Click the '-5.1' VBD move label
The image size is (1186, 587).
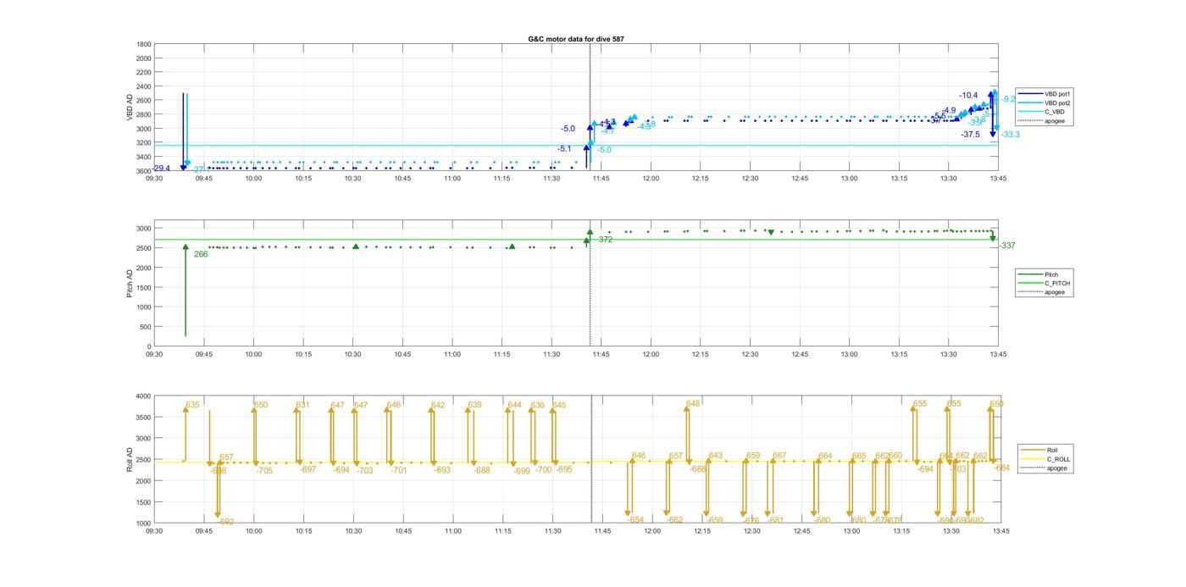(x=564, y=148)
